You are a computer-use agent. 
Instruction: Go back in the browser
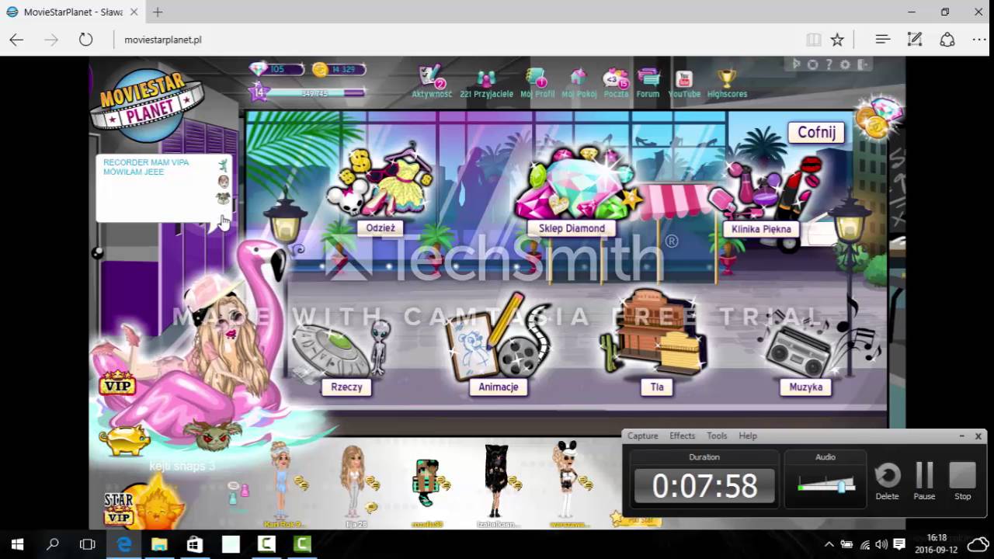point(16,40)
